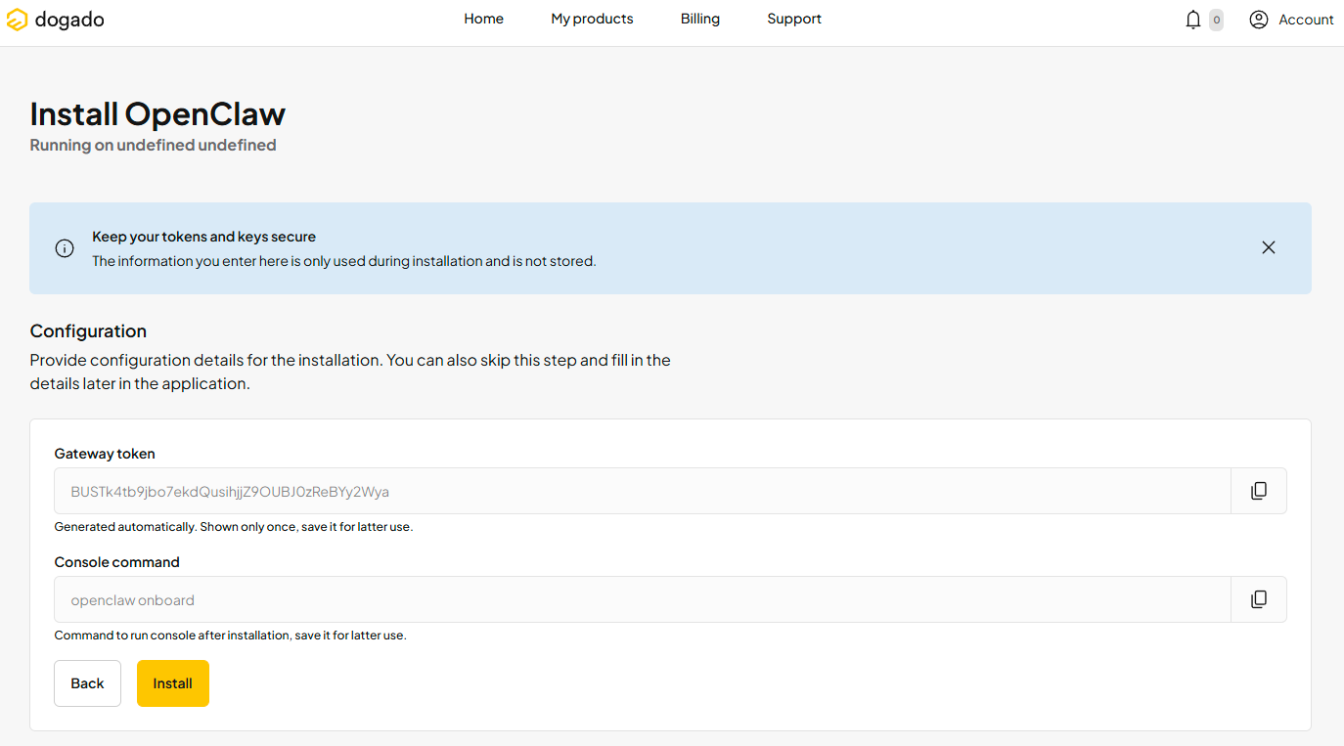Screen dimensions: 1344x746
Task: Select the Gateway token field
Action: pos(643,491)
